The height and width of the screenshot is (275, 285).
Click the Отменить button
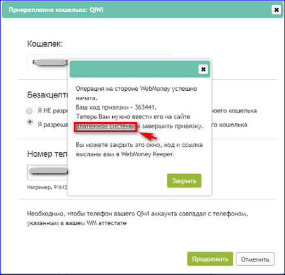pyautogui.click(x=255, y=259)
